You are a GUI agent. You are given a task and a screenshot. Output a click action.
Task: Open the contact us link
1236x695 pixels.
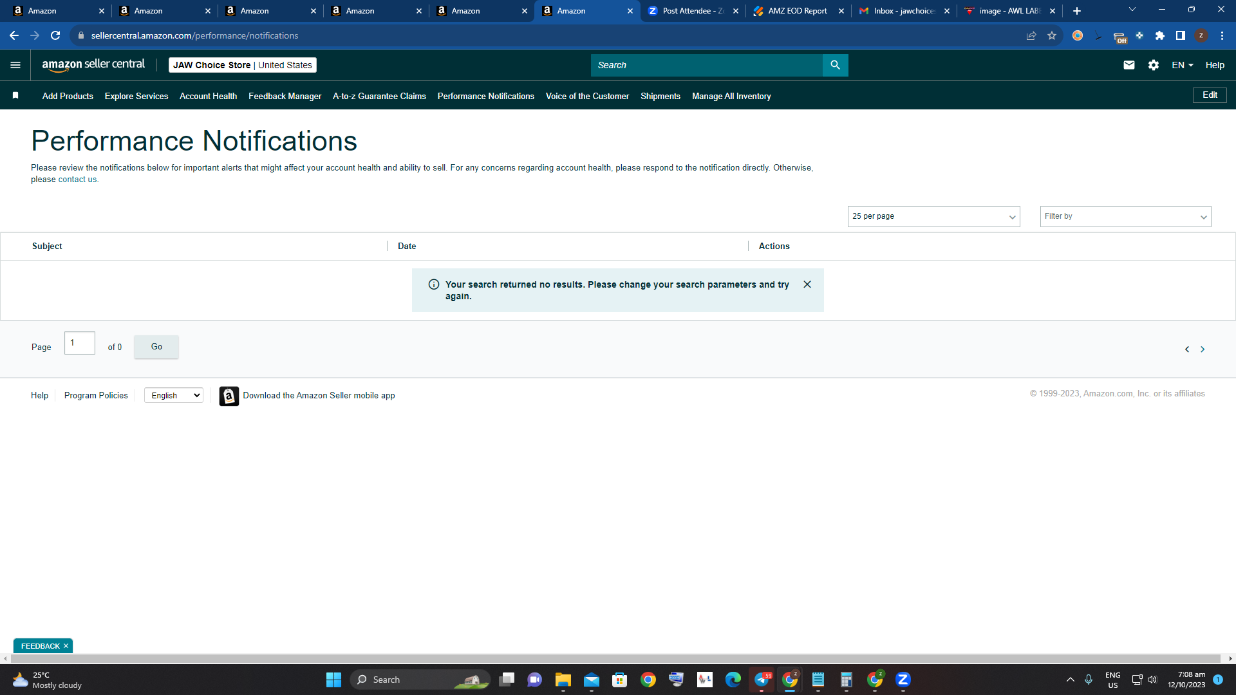point(77,180)
